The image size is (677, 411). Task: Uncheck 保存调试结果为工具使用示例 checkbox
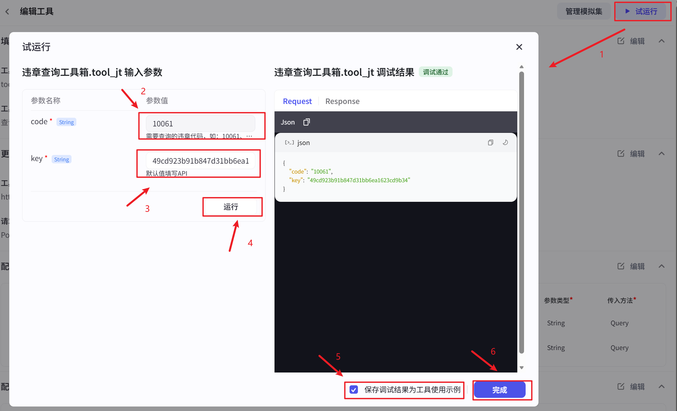[x=354, y=390]
